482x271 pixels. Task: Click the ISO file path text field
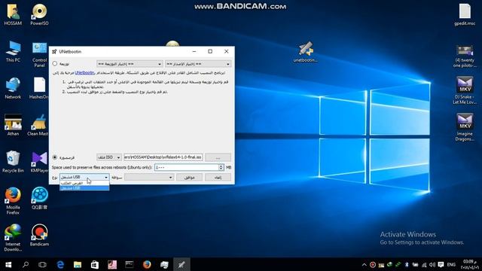163,157
